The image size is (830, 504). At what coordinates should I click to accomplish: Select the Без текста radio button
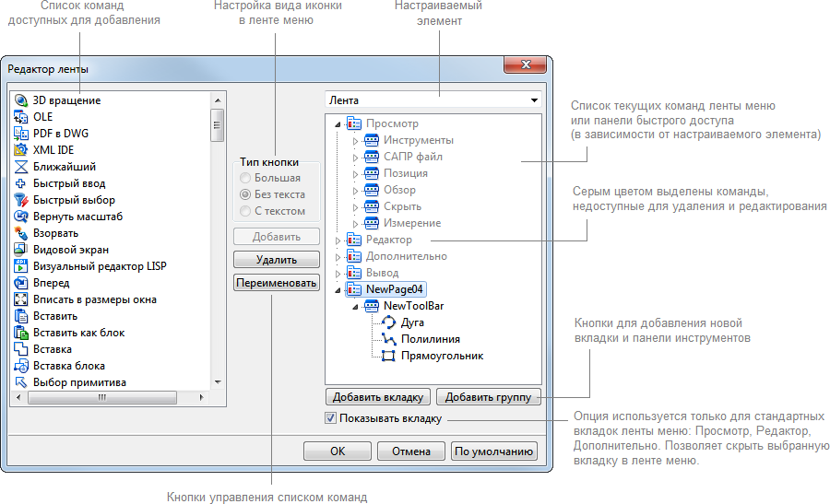244,194
